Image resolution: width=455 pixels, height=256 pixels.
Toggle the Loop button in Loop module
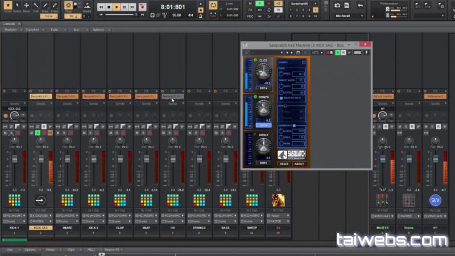213,5
